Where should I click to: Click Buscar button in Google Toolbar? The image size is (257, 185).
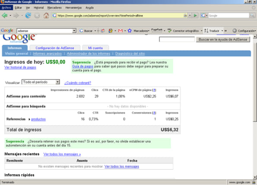click(x=86, y=31)
